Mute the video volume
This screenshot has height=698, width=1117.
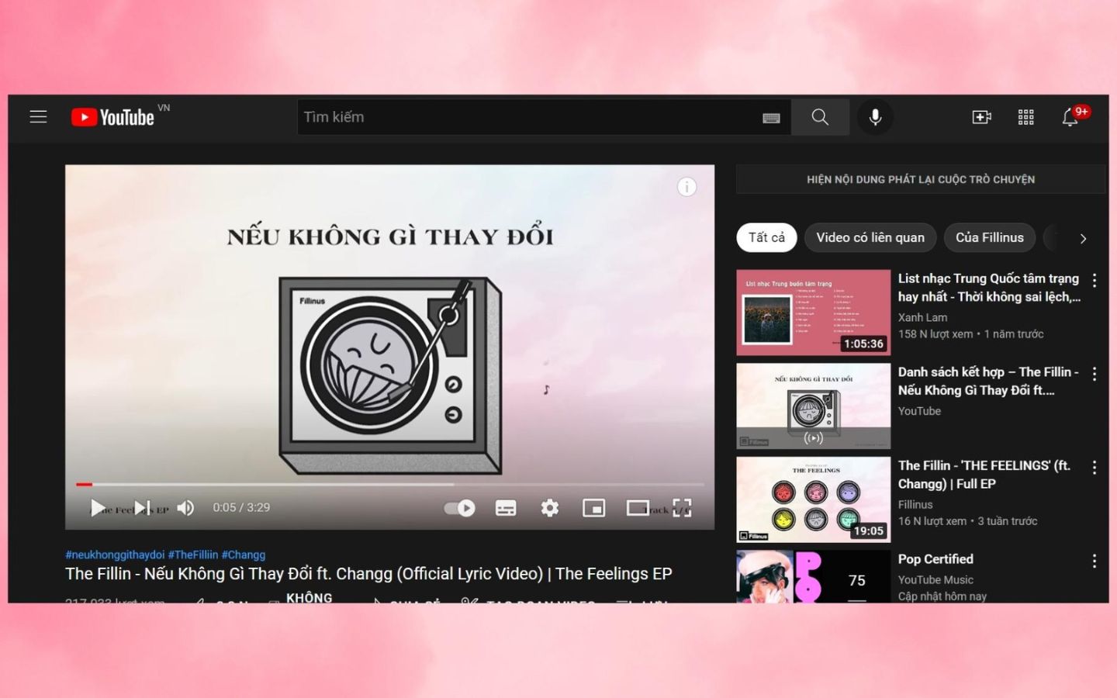coord(185,508)
